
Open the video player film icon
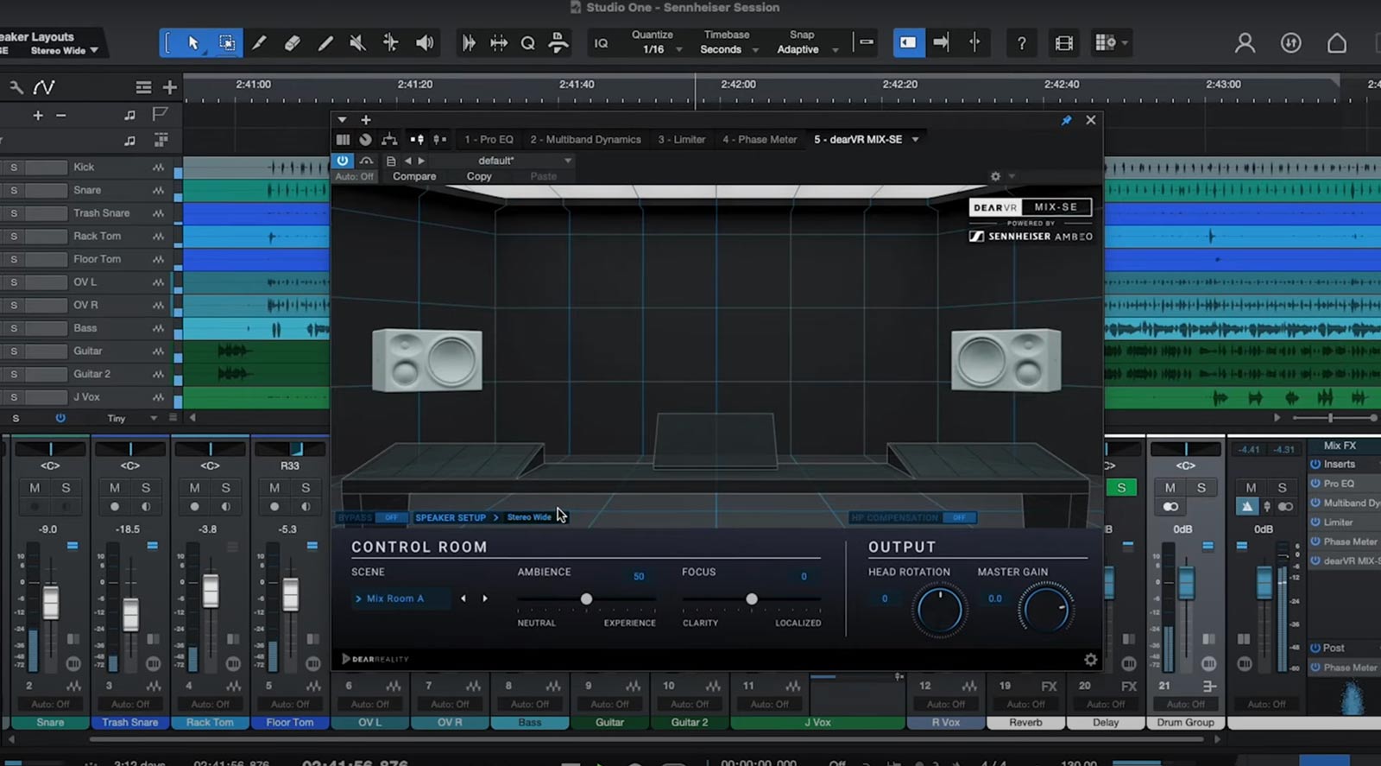[x=1063, y=43]
